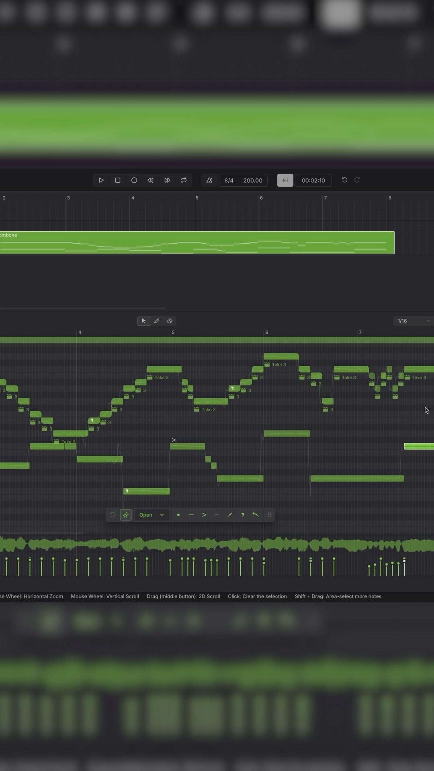Apply staccato dot articulation
Screen dimensions: 434x771
(x=178, y=515)
